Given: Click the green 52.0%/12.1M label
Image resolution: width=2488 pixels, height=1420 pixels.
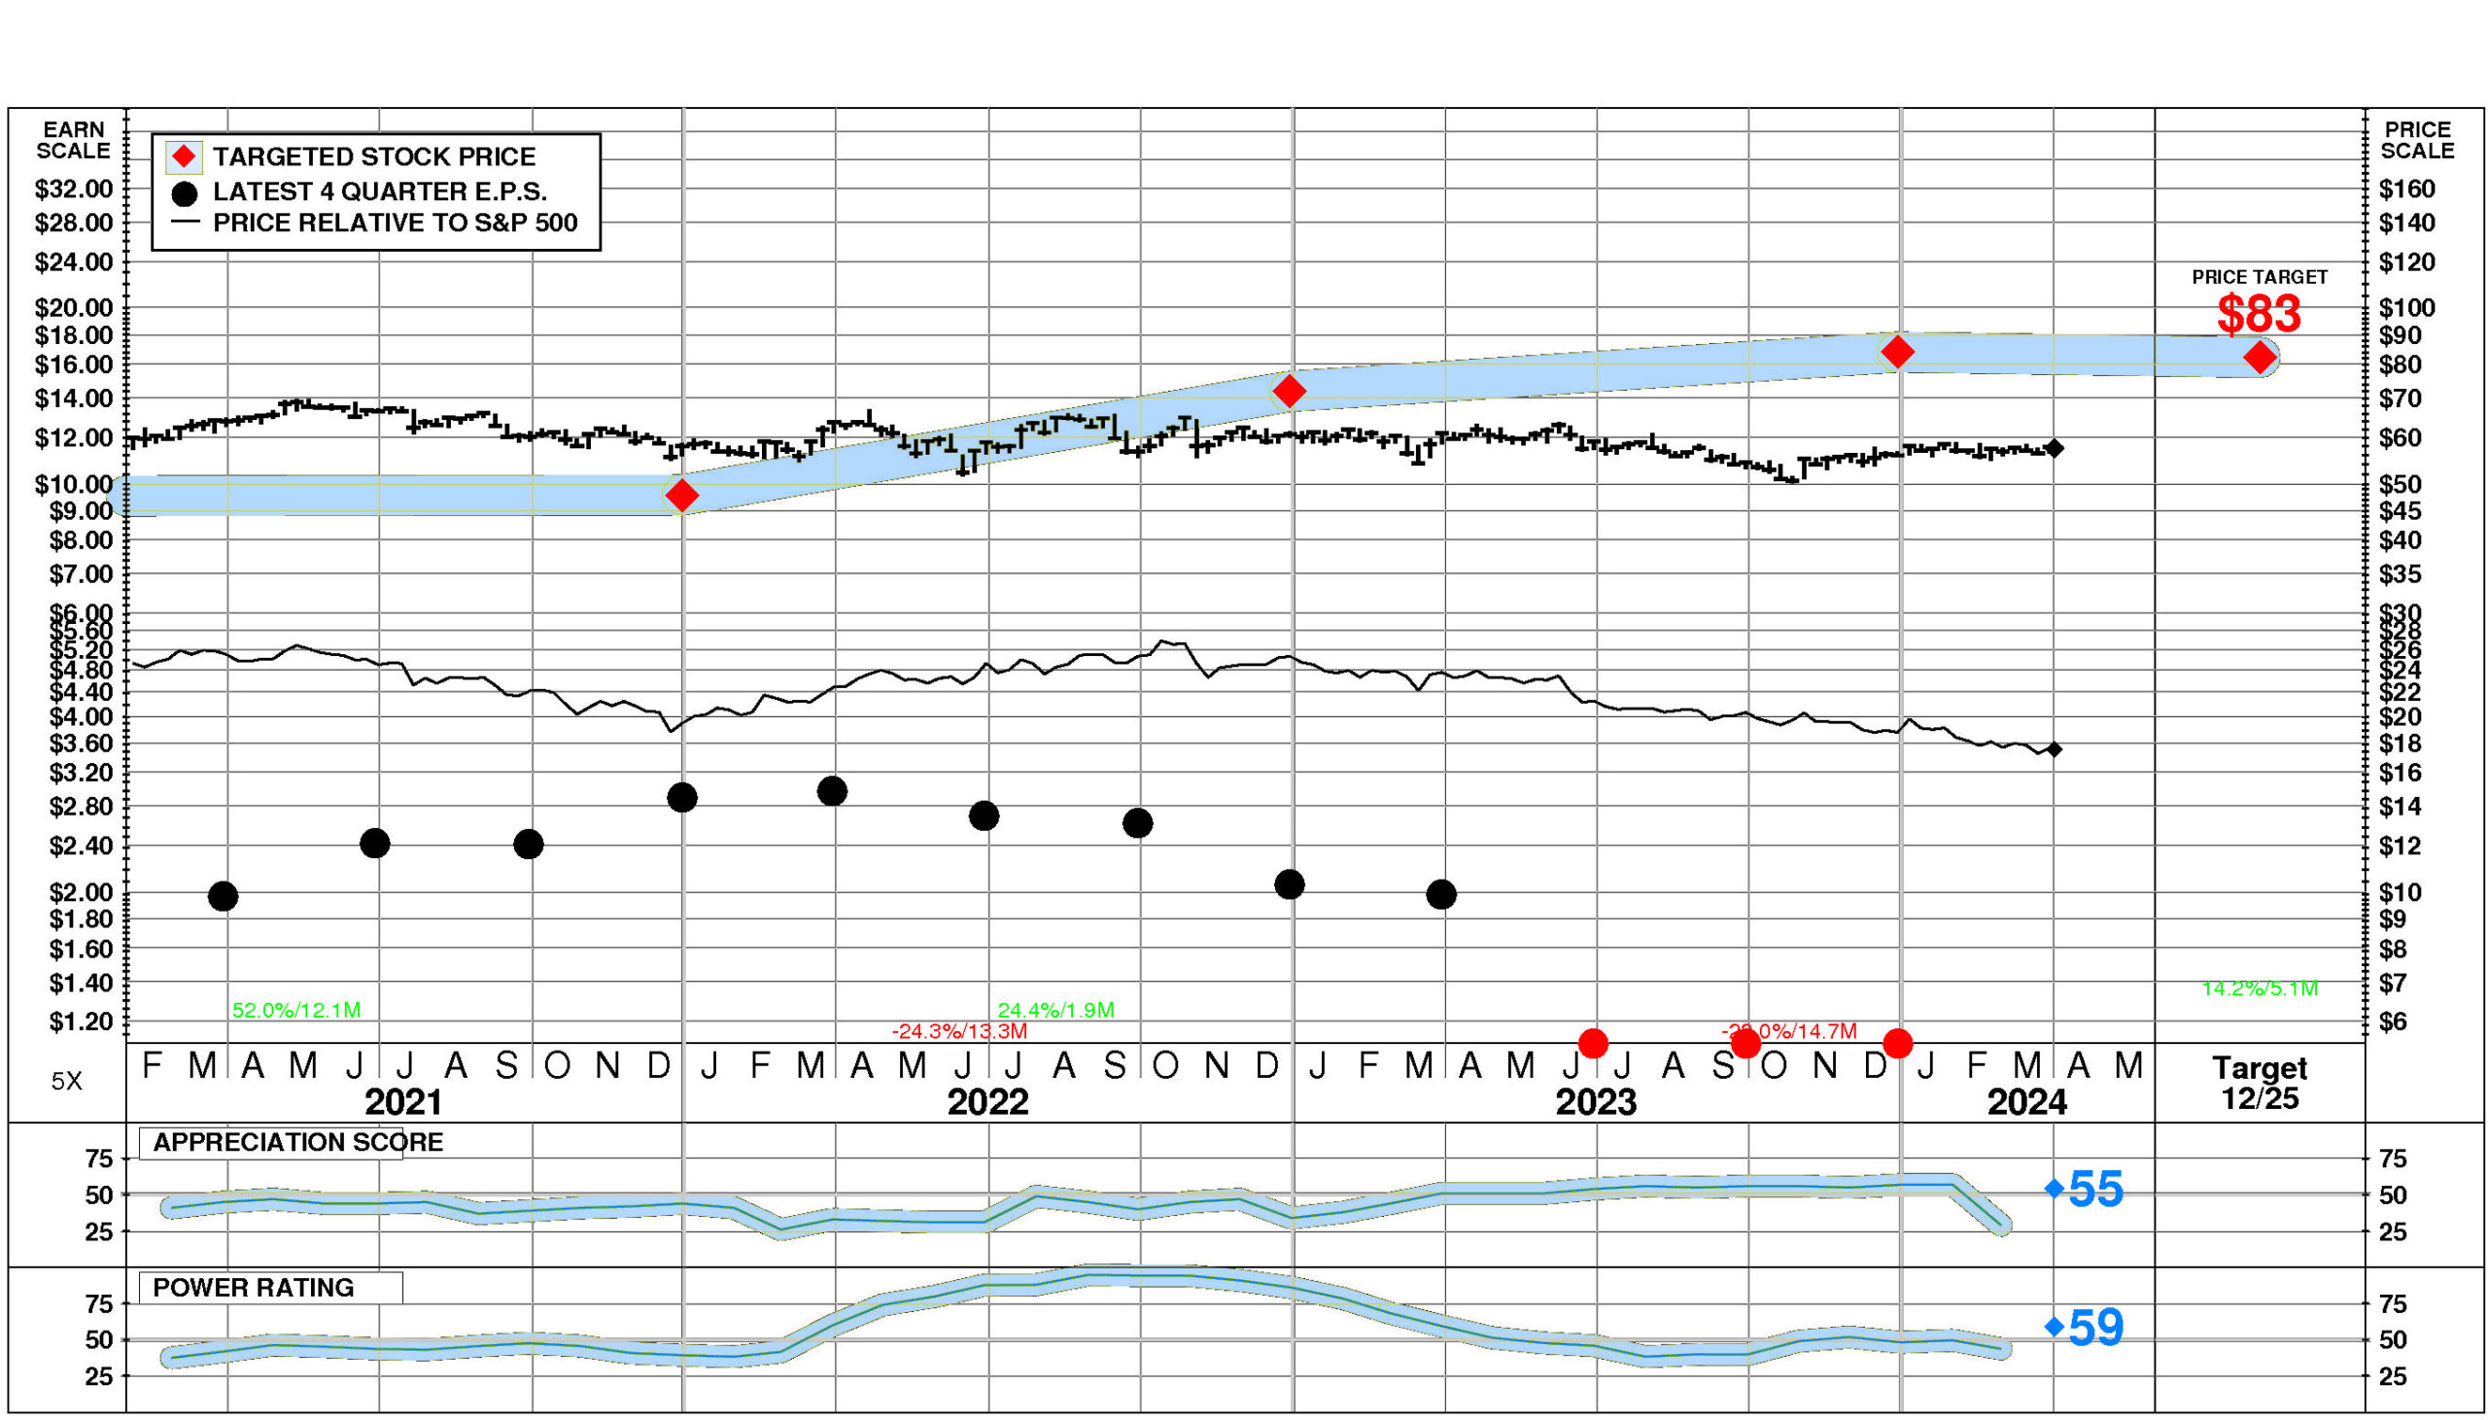Looking at the screenshot, I should [296, 1011].
